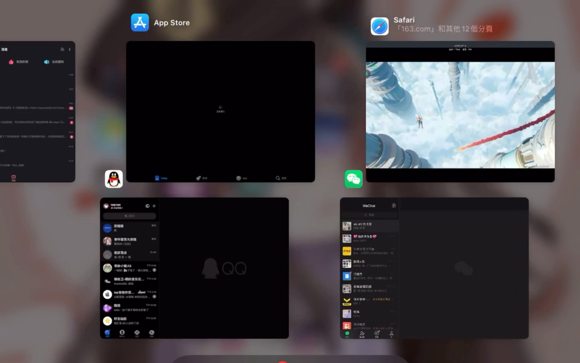Screen dimensions: 580x363
Task: Open the WeChat chat with yellow square avatar
Action: (x=369, y=251)
